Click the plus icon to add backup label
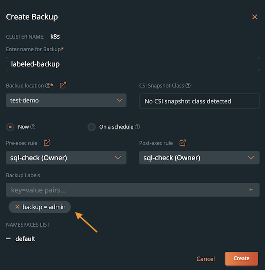265x270 pixels. click(x=251, y=189)
